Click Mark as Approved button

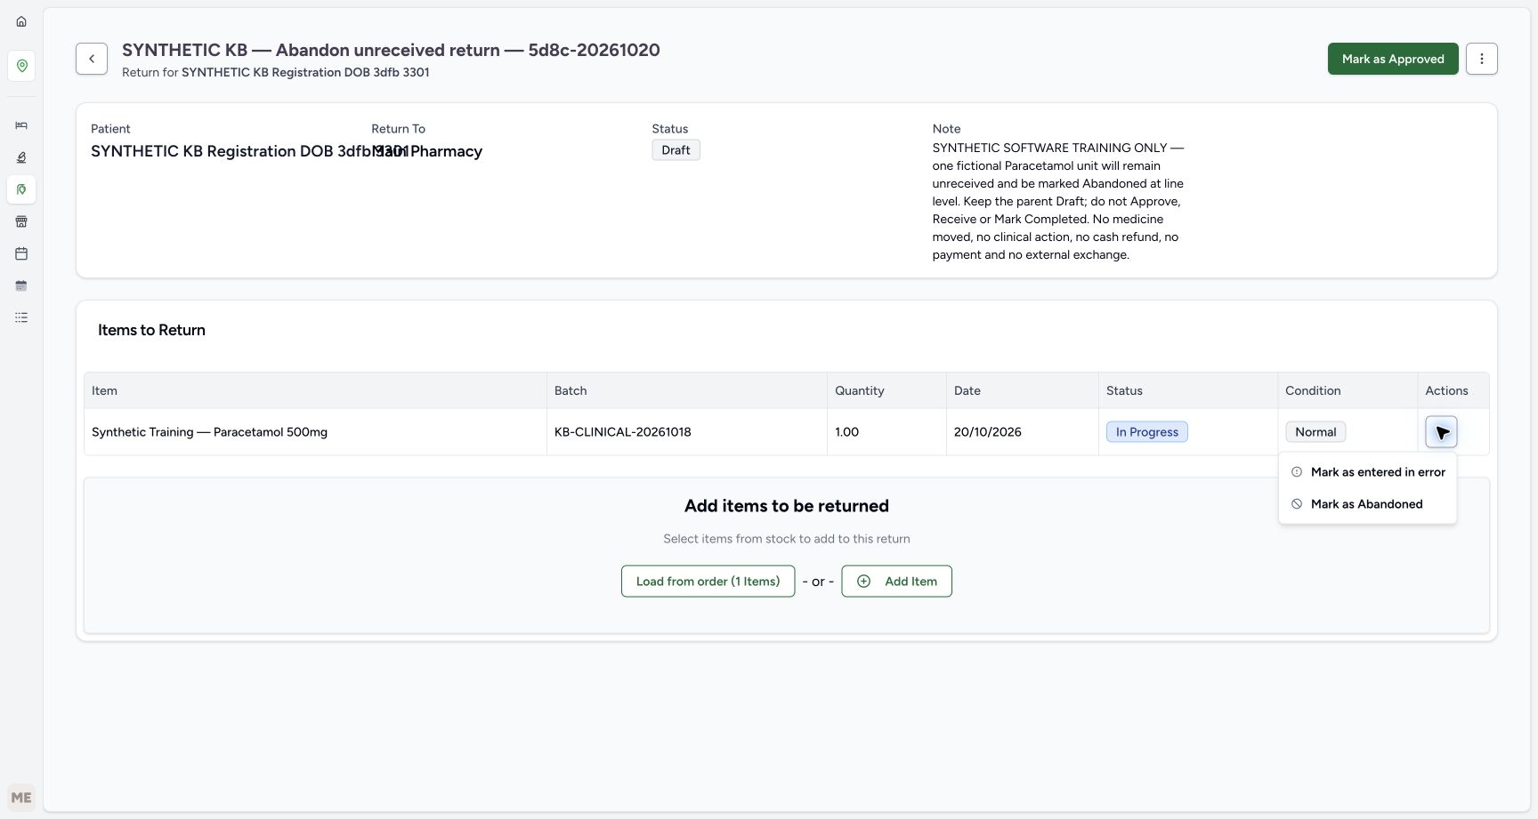click(x=1393, y=59)
